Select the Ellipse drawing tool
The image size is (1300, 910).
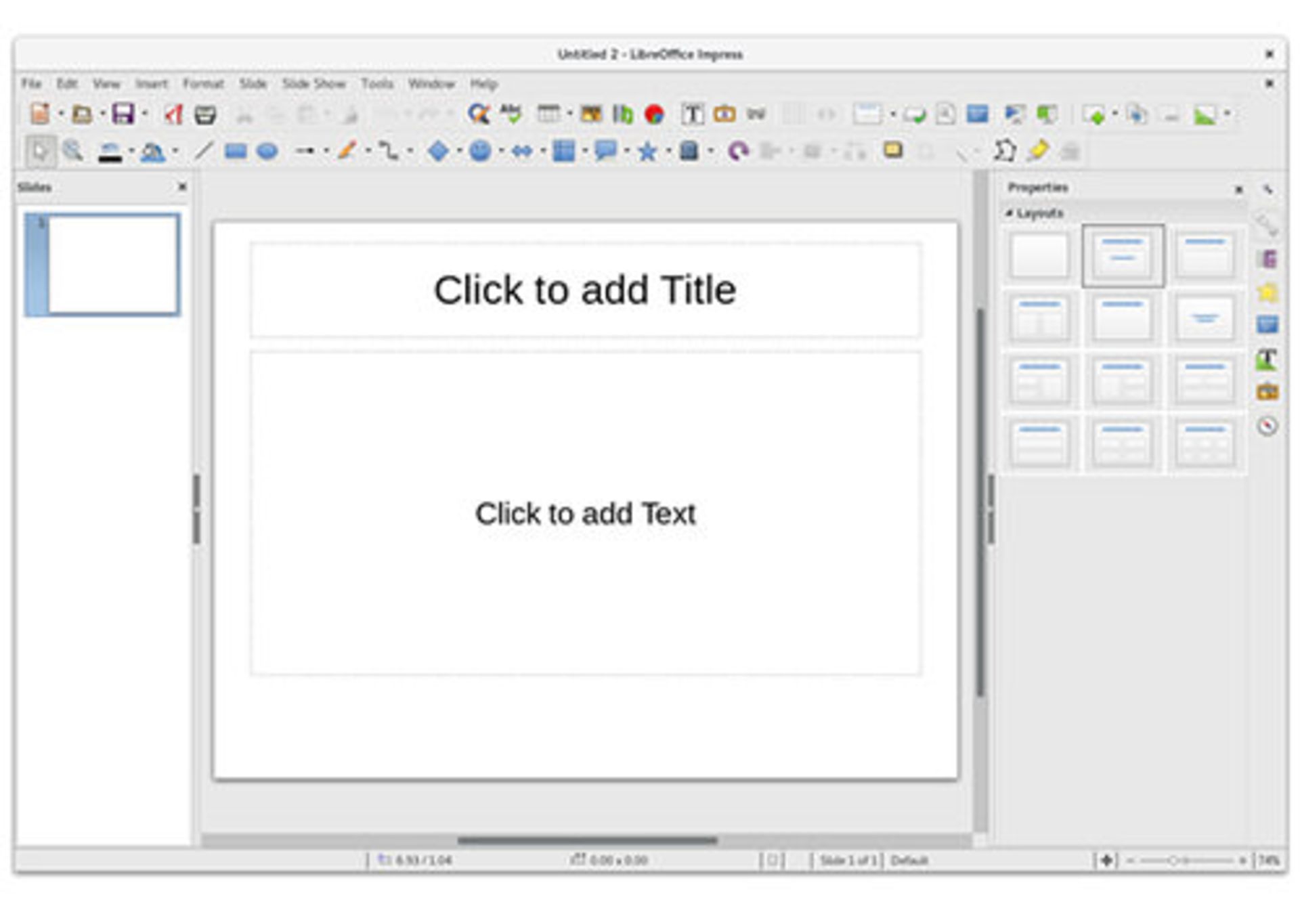(267, 151)
